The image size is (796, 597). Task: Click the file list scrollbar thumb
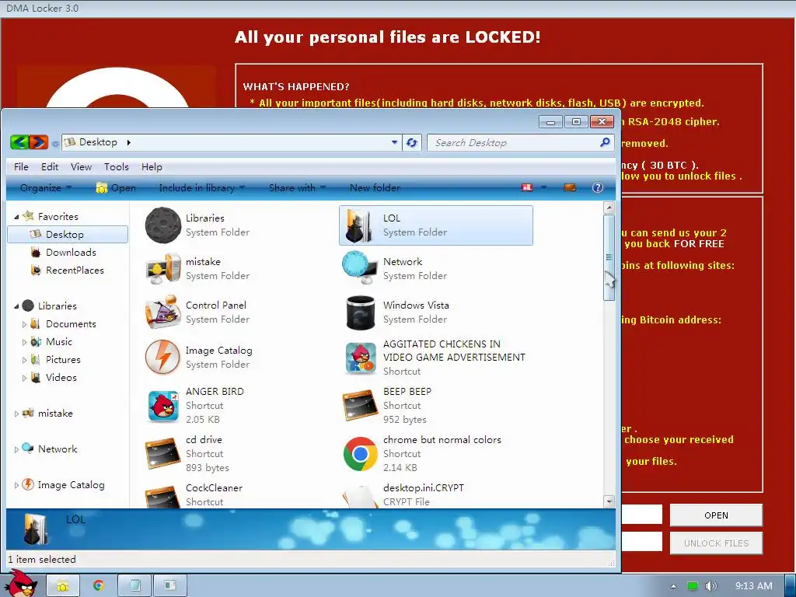click(609, 257)
